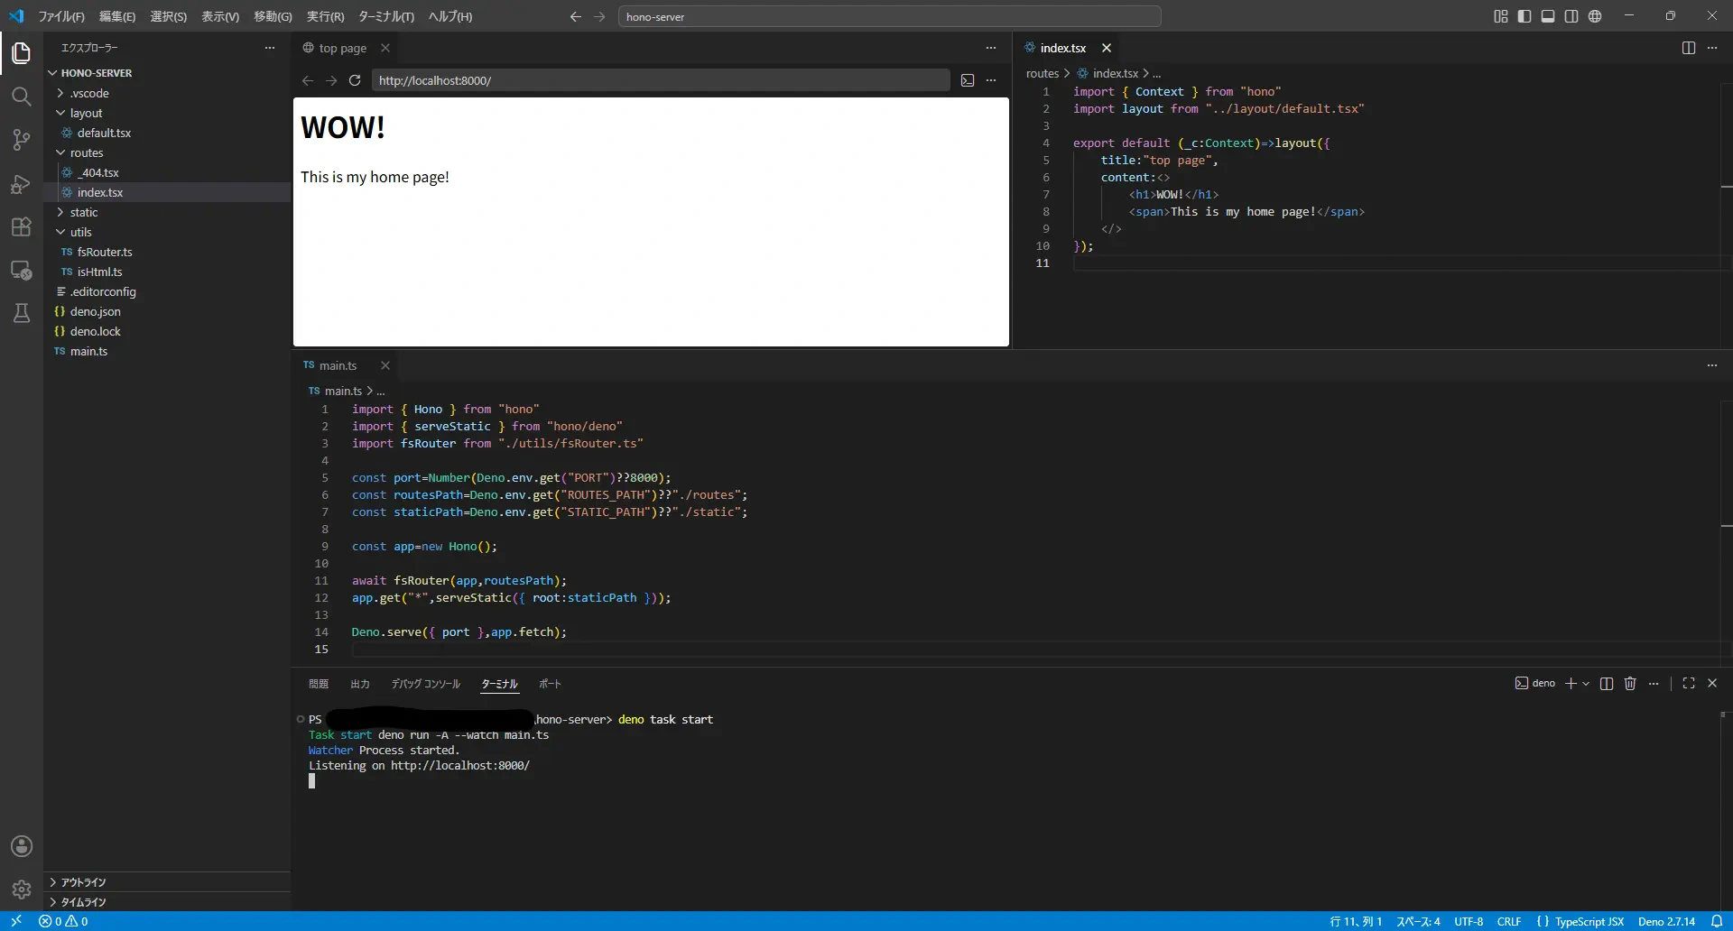This screenshot has height=931, width=1733.
Task: Kill the deno terminal with trash icon
Action: click(1630, 683)
